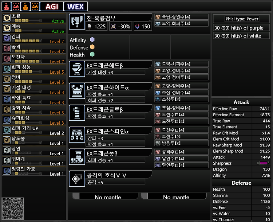Open the 속납-장인주【4】 weapon decoration slot
The image size is (273, 222).
coord(181,17)
